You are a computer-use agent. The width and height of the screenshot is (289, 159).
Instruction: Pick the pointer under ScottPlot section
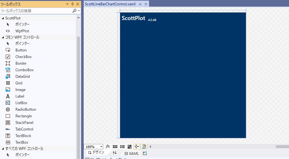22,24
